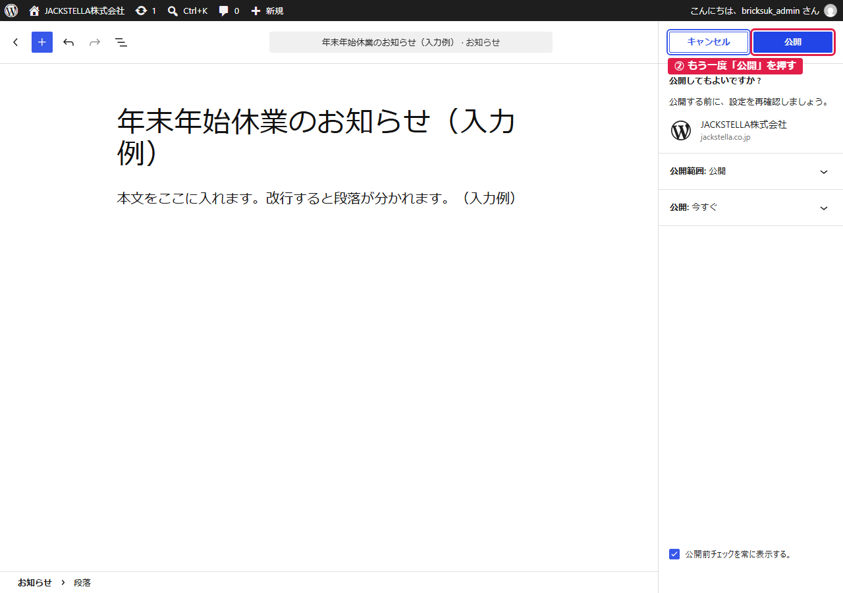Open the document overview list view
843x593 pixels.
[121, 42]
